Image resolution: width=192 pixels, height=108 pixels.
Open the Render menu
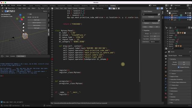[13, 5]
